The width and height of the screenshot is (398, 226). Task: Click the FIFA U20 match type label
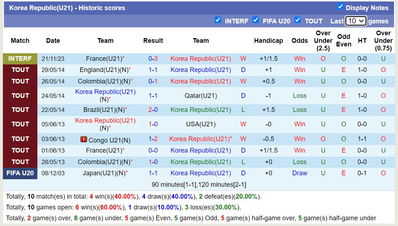(20, 173)
